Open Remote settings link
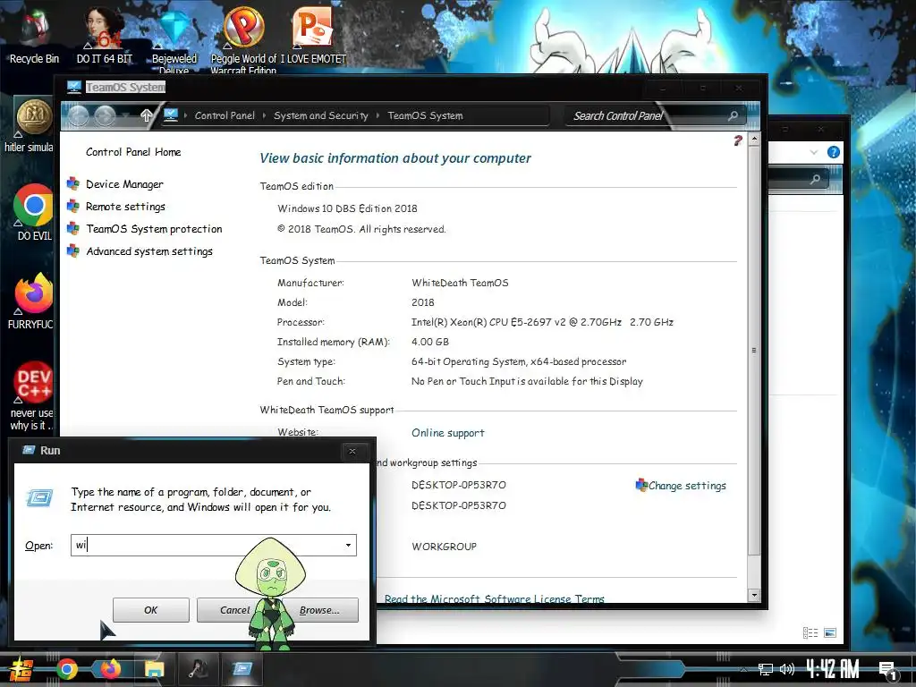The image size is (916, 687). 125,207
